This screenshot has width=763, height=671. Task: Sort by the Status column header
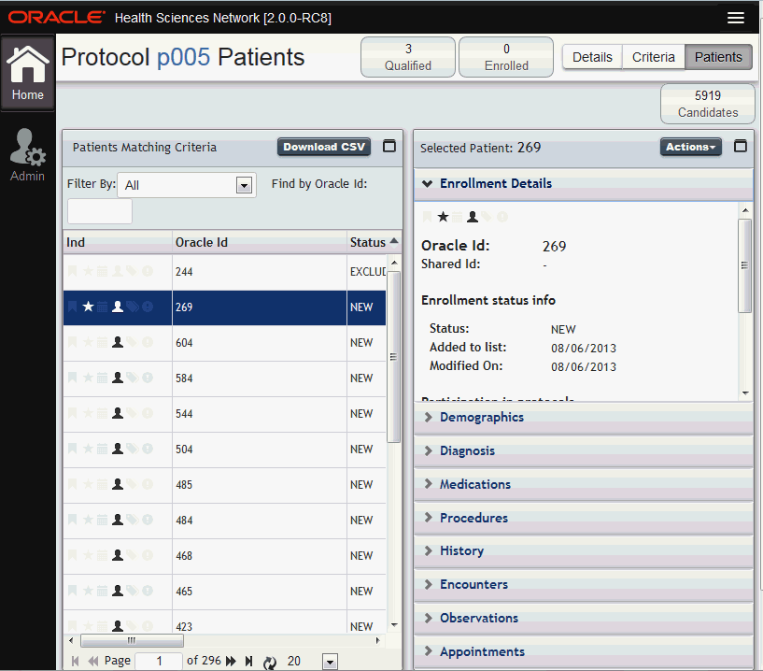(374, 242)
